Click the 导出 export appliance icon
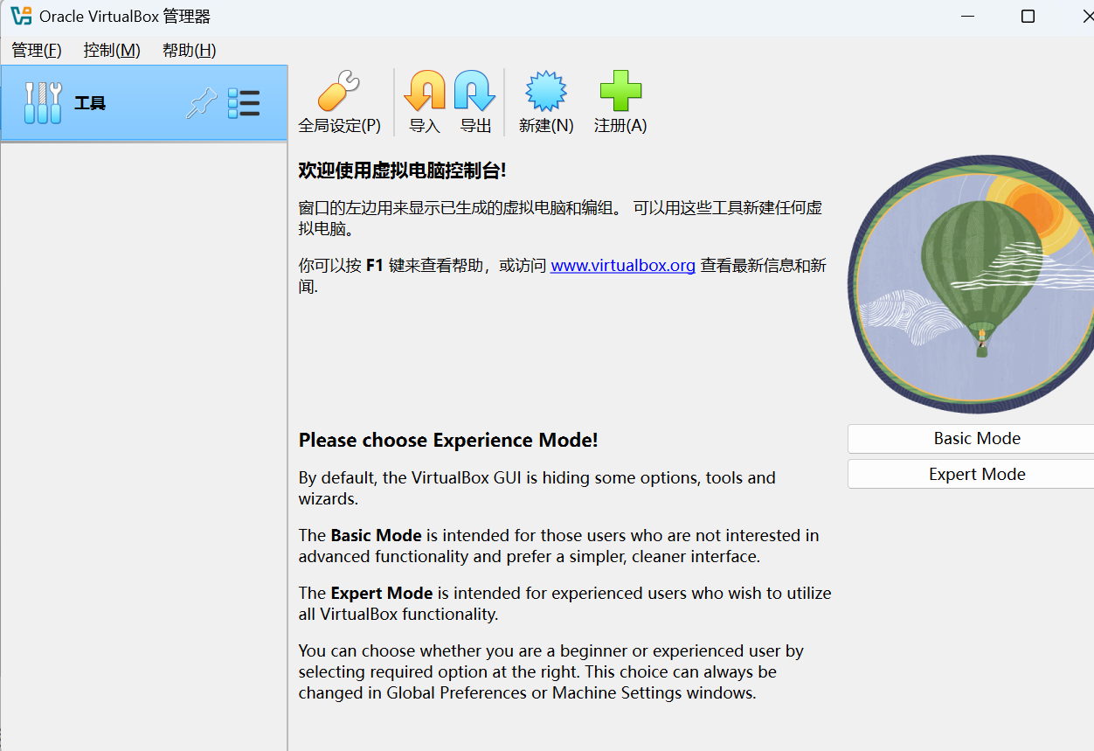The width and height of the screenshot is (1094, 751). (x=474, y=91)
